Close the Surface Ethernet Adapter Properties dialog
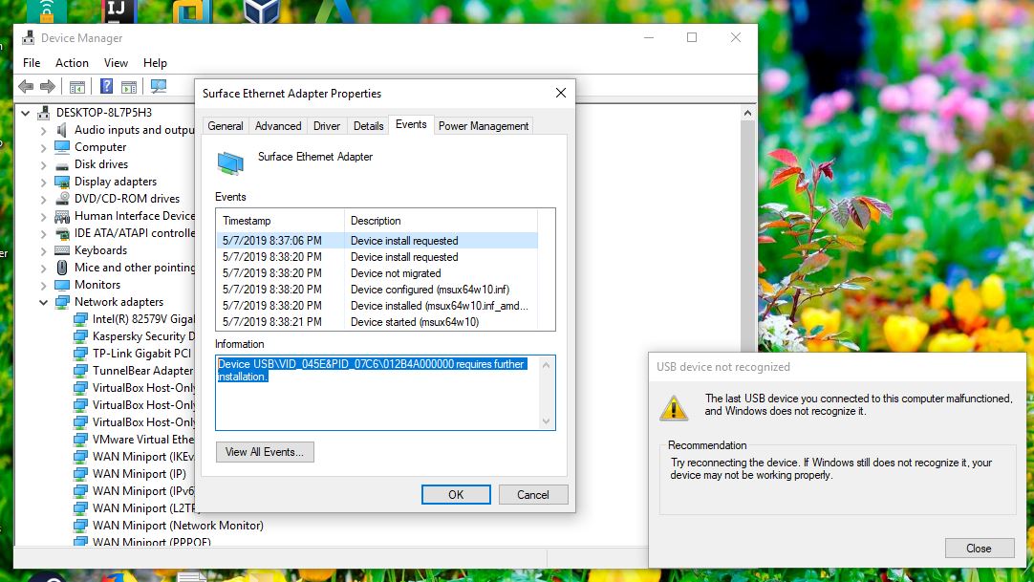The image size is (1034, 582). tap(561, 93)
